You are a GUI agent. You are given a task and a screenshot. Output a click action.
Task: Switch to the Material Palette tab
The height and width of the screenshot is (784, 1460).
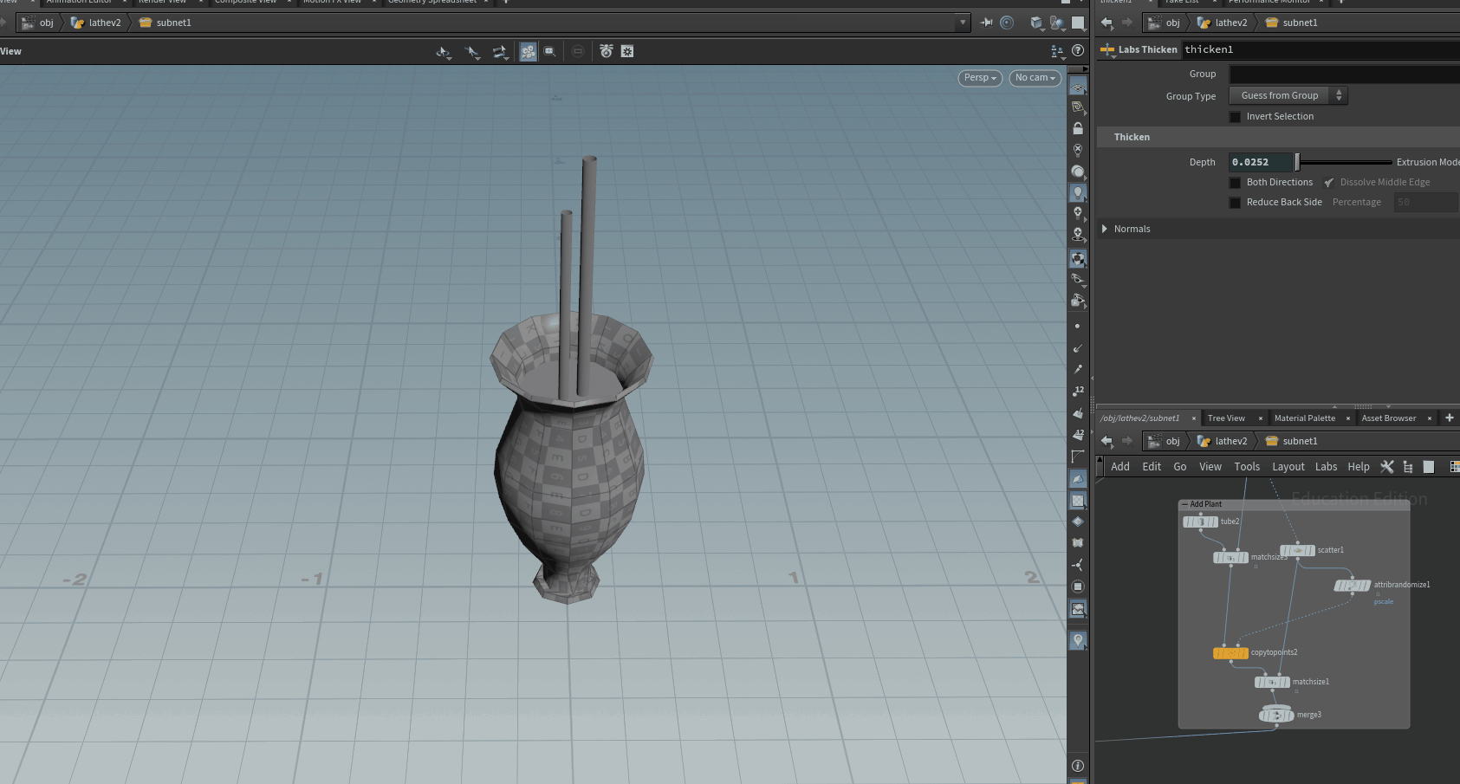tap(1305, 418)
